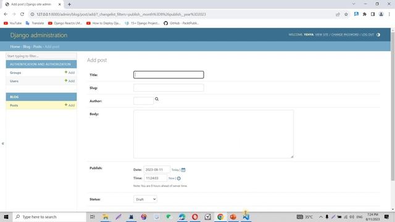The height and width of the screenshot is (222, 395).
Task: Go to Blog breadcrumb
Action: 27,47
